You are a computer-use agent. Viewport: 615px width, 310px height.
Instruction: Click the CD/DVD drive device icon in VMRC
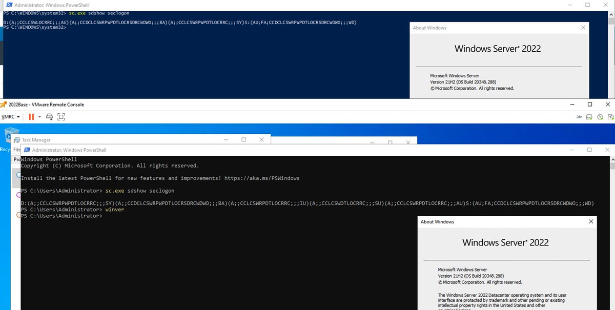[x=600, y=117]
